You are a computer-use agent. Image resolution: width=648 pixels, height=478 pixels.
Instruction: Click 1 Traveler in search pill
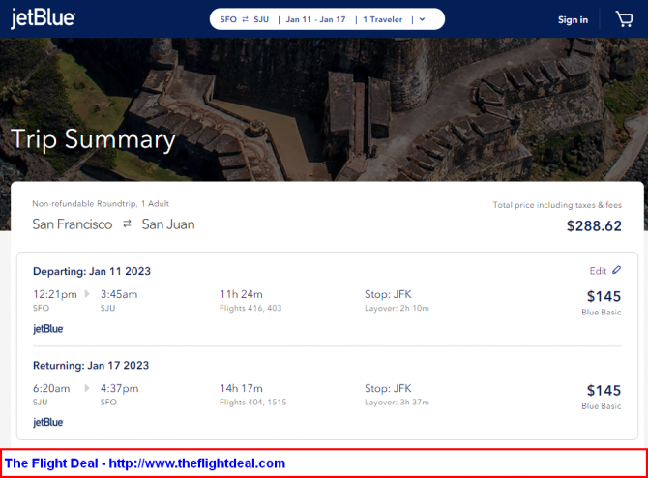coord(383,19)
